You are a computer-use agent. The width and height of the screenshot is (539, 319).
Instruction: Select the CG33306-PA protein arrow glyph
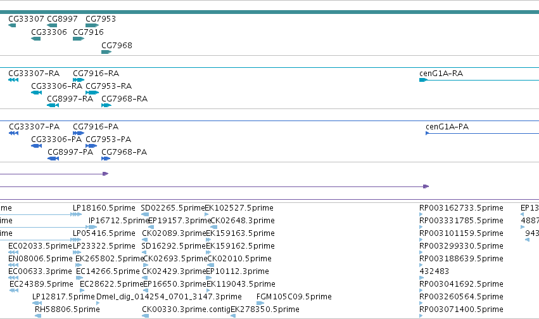[x=37, y=146]
